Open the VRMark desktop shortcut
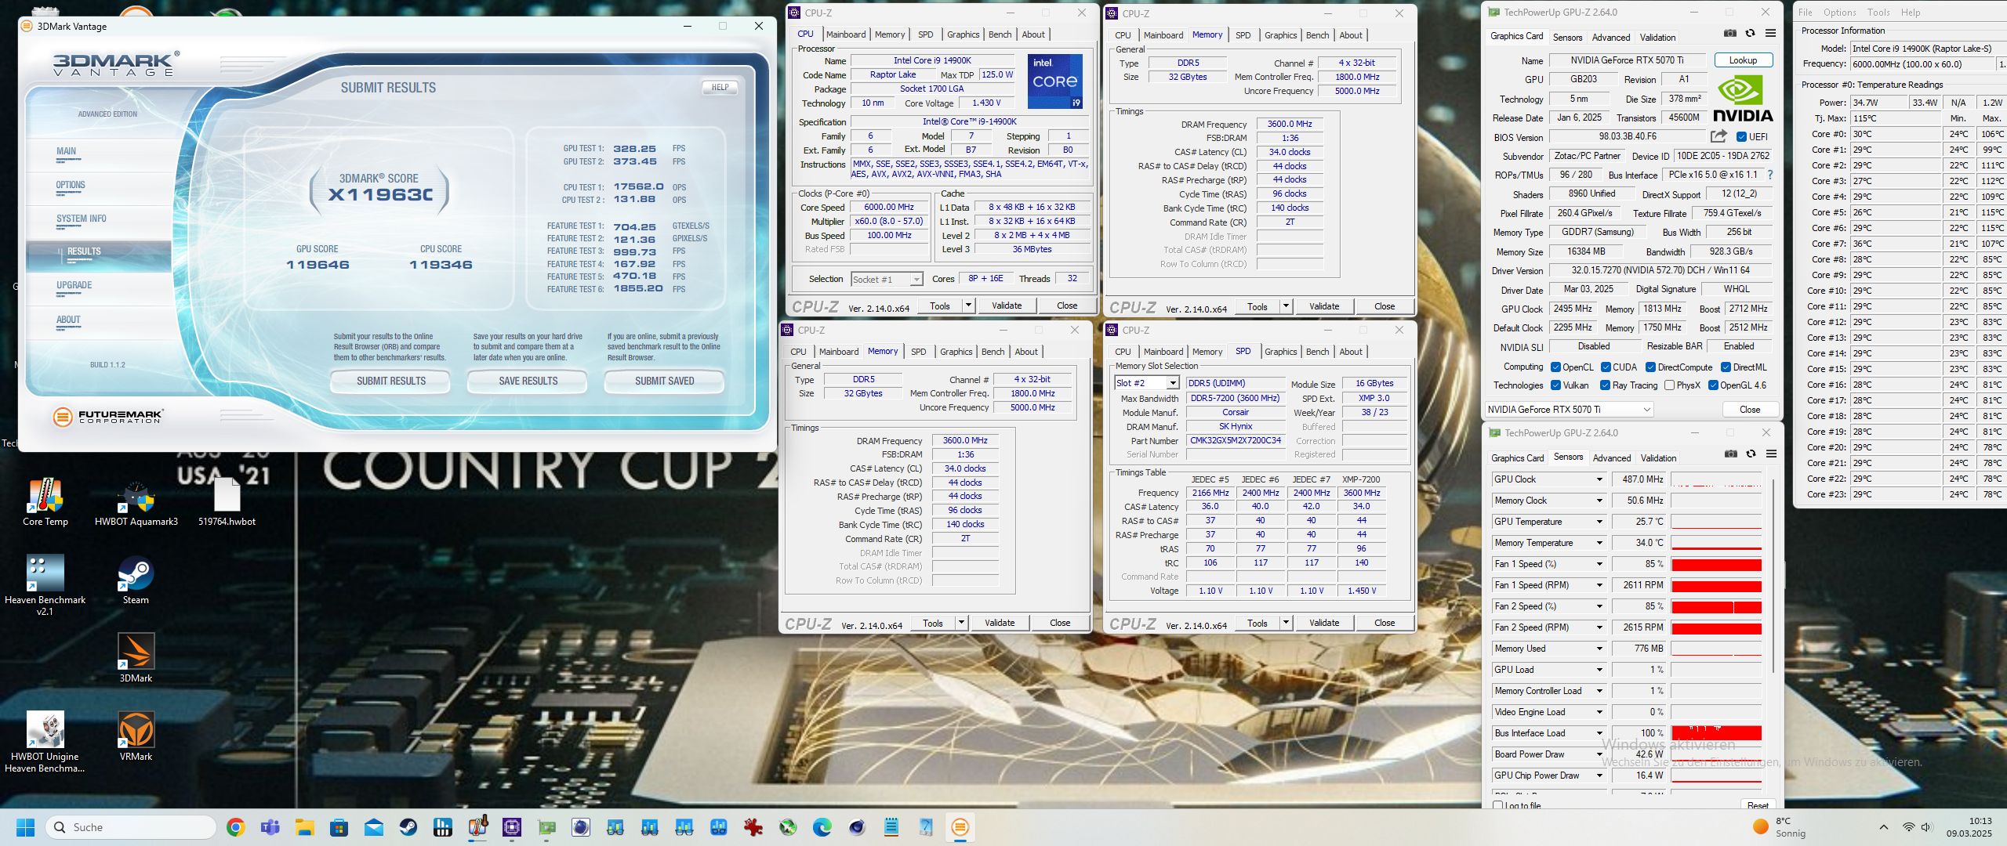Viewport: 2007px width, 846px height. (x=136, y=736)
